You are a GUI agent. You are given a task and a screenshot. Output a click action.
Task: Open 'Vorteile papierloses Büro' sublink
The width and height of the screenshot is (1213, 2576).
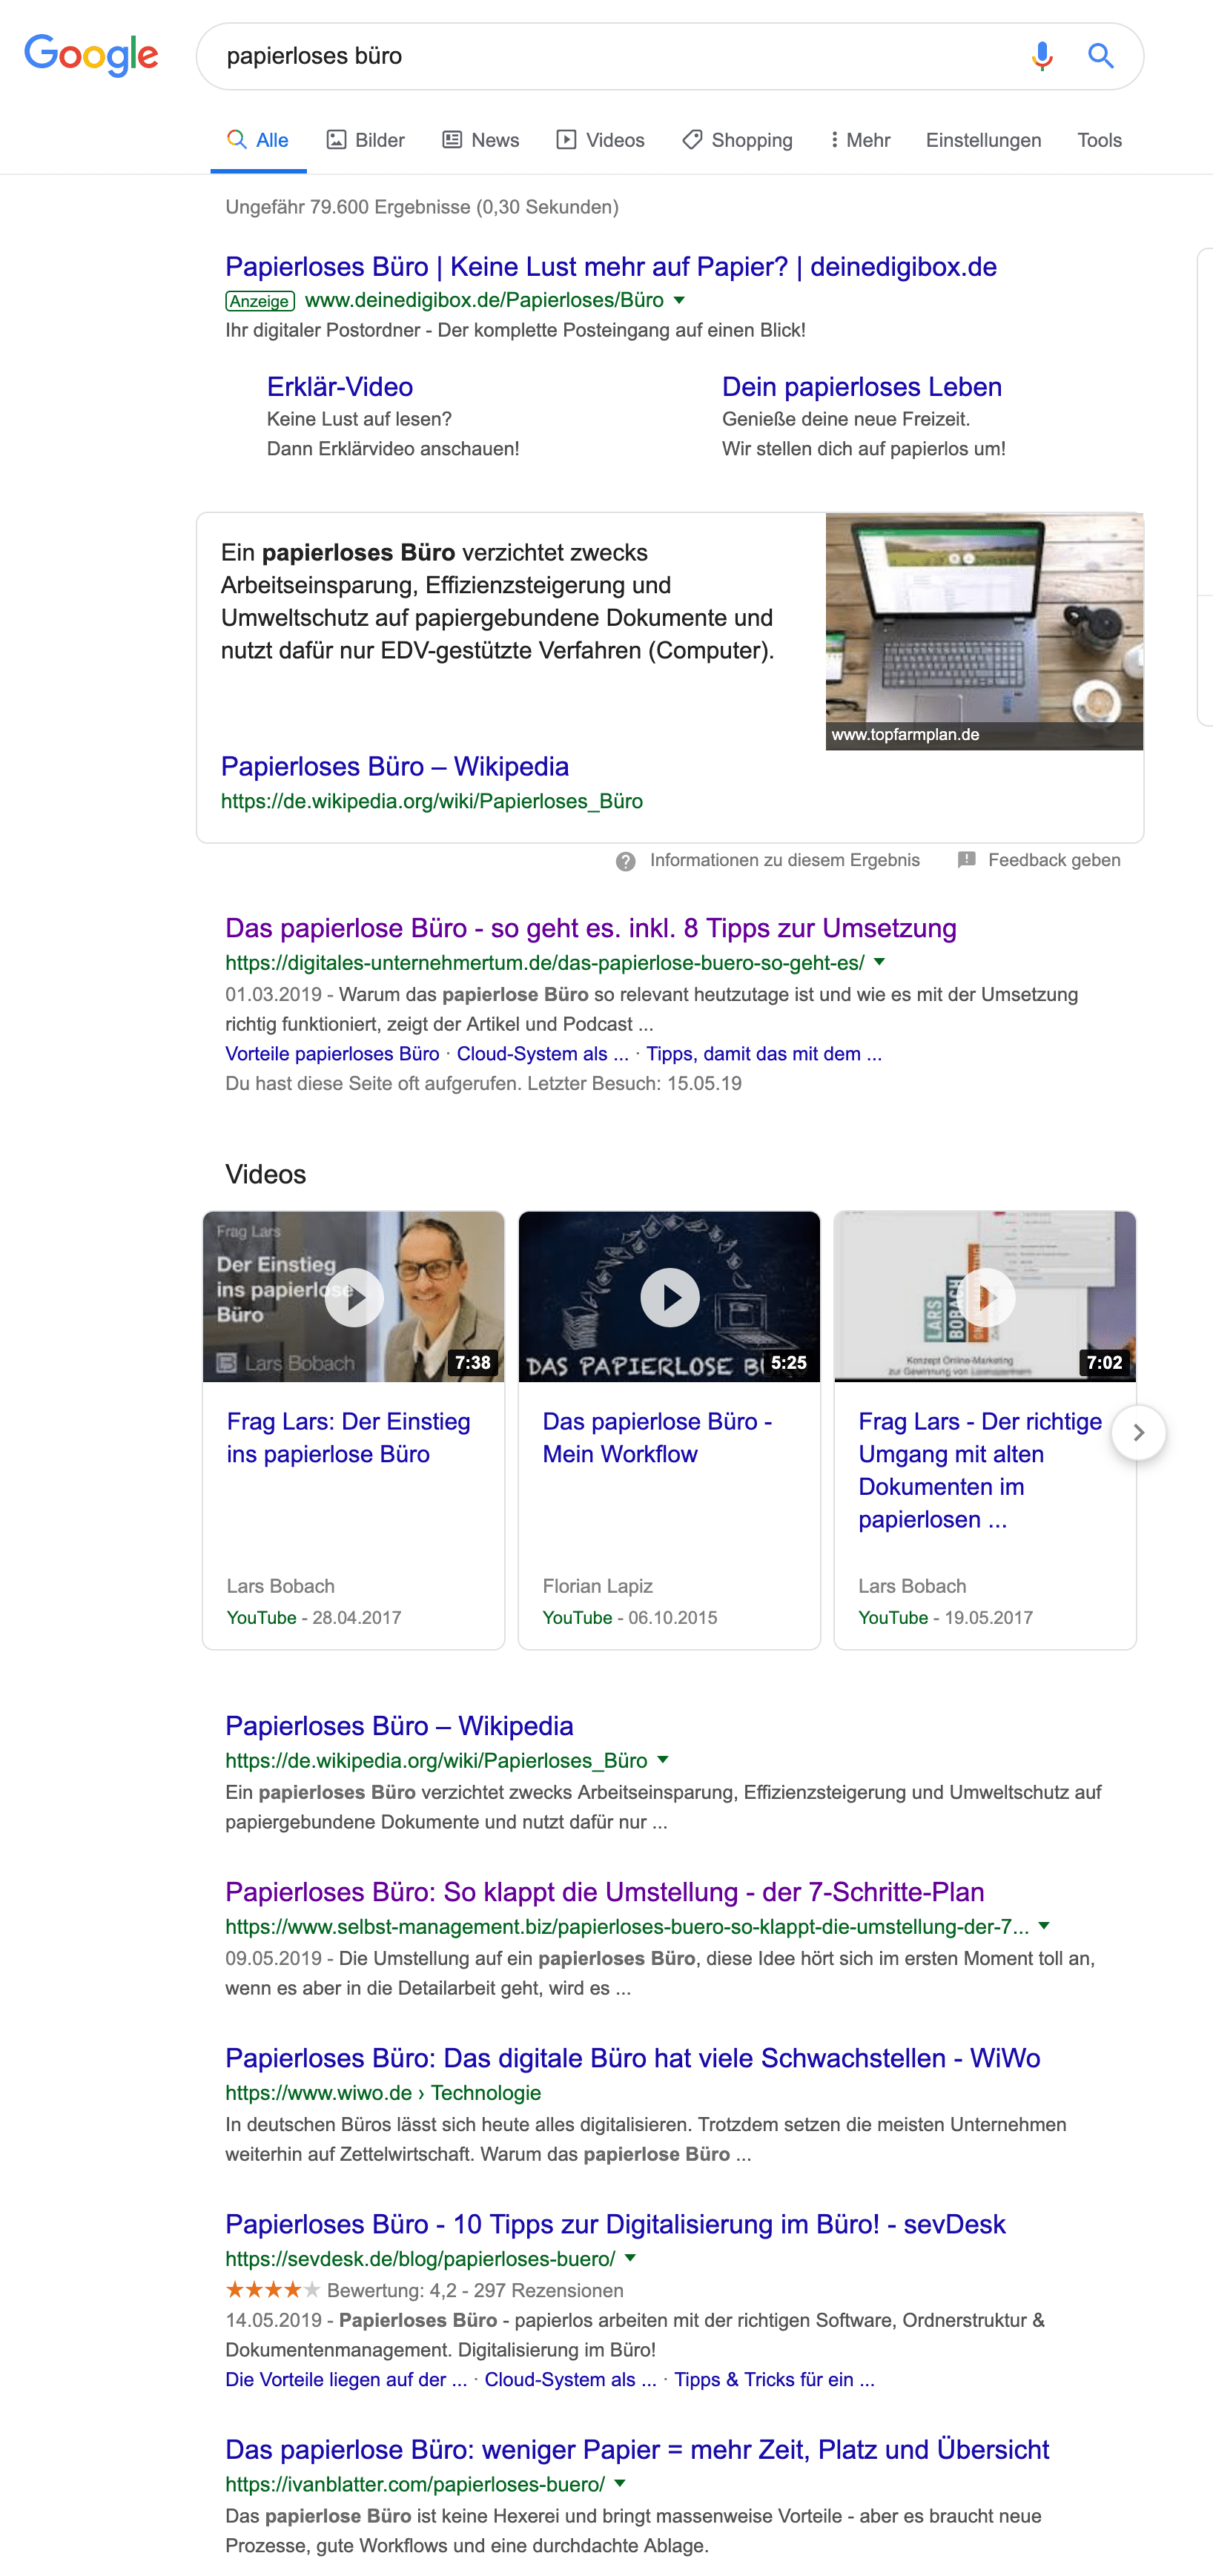[332, 1054]
